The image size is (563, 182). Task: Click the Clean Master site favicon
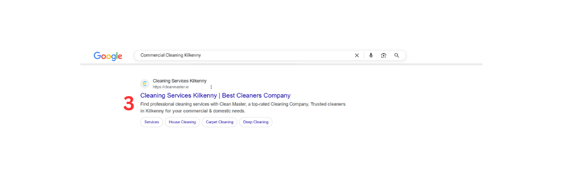tap(145, 83)
